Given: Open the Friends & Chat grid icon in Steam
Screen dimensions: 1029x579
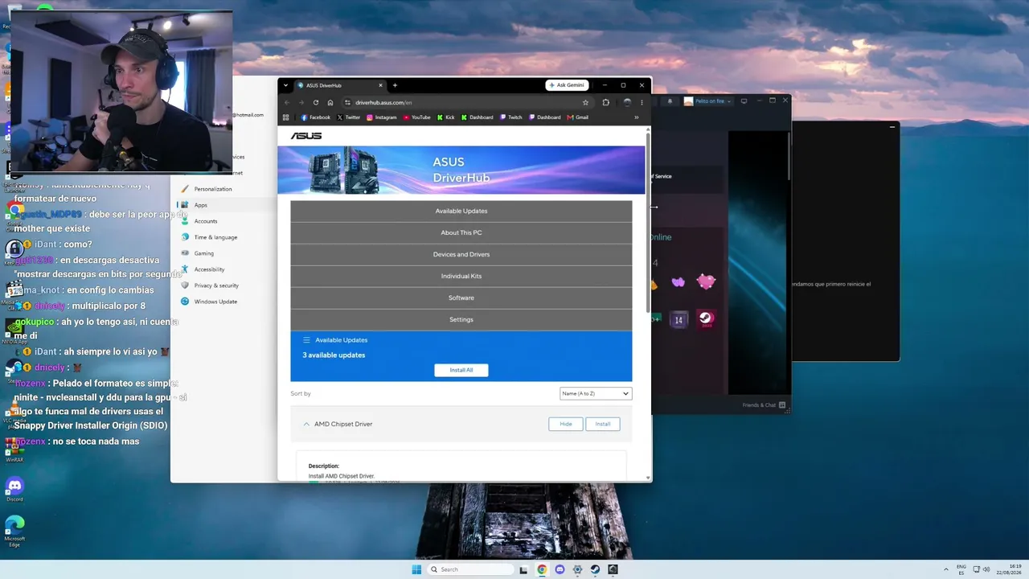Looking at the screenshot, I should point(782,405).
